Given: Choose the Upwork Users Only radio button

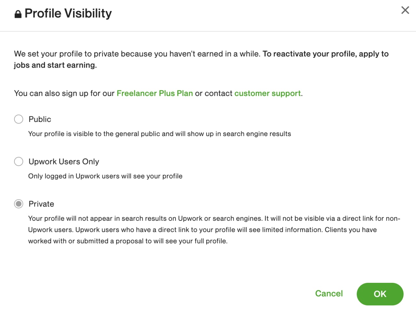Looking at the screenshot, I should [x=19, y=161].
